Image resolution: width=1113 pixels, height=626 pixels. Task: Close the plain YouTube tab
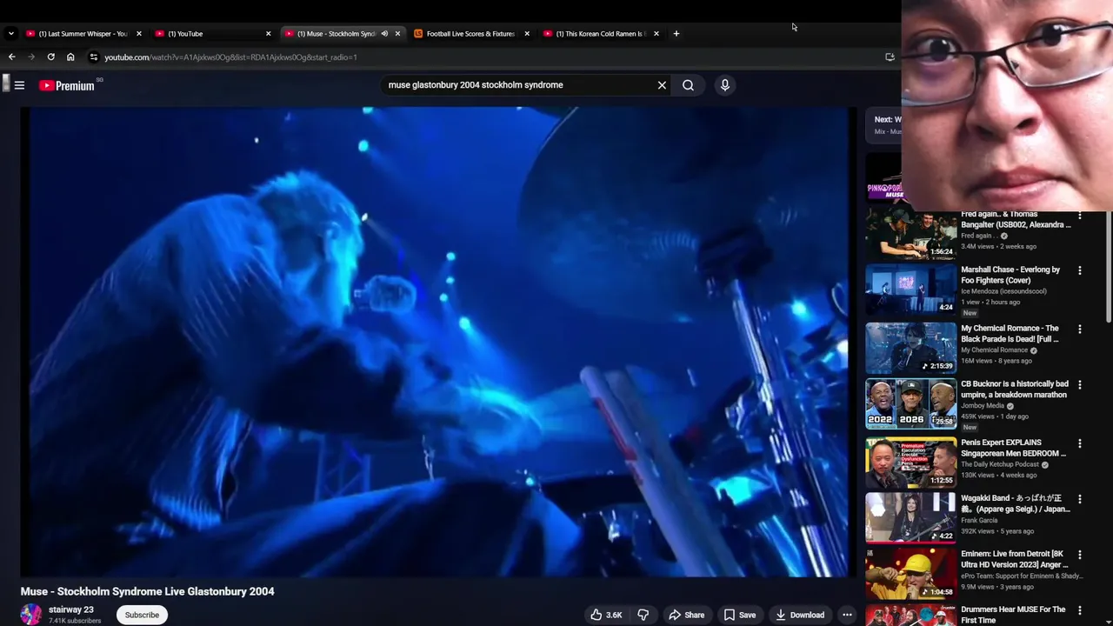[x=268, y=34]
